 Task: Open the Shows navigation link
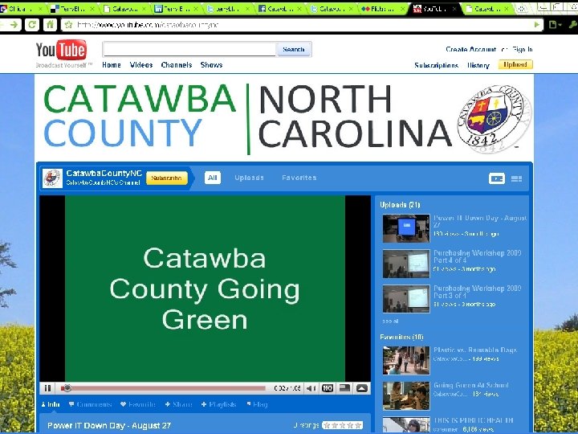(212, 65)
